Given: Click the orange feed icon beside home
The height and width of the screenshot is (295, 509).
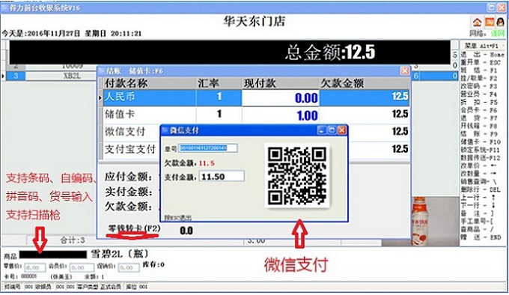Looking at the screenshot, I should (x=490, y=22).
